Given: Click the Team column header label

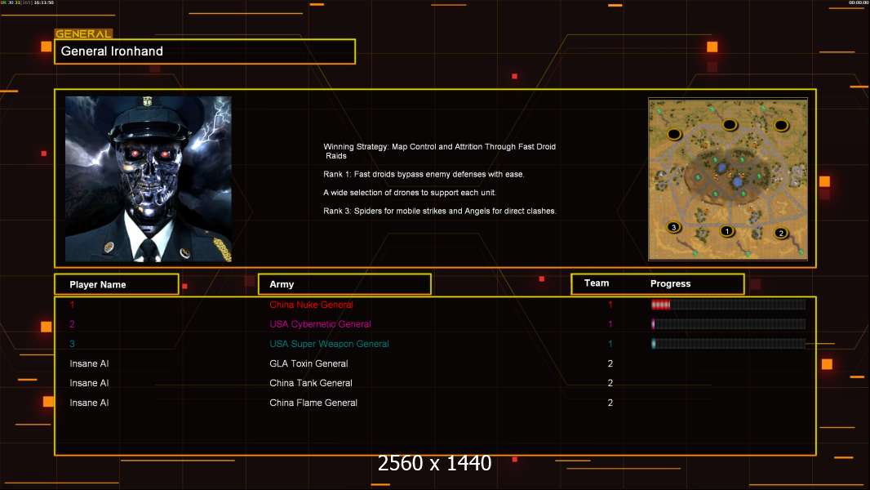Looking at the screenshot, I should coord(597,283).
